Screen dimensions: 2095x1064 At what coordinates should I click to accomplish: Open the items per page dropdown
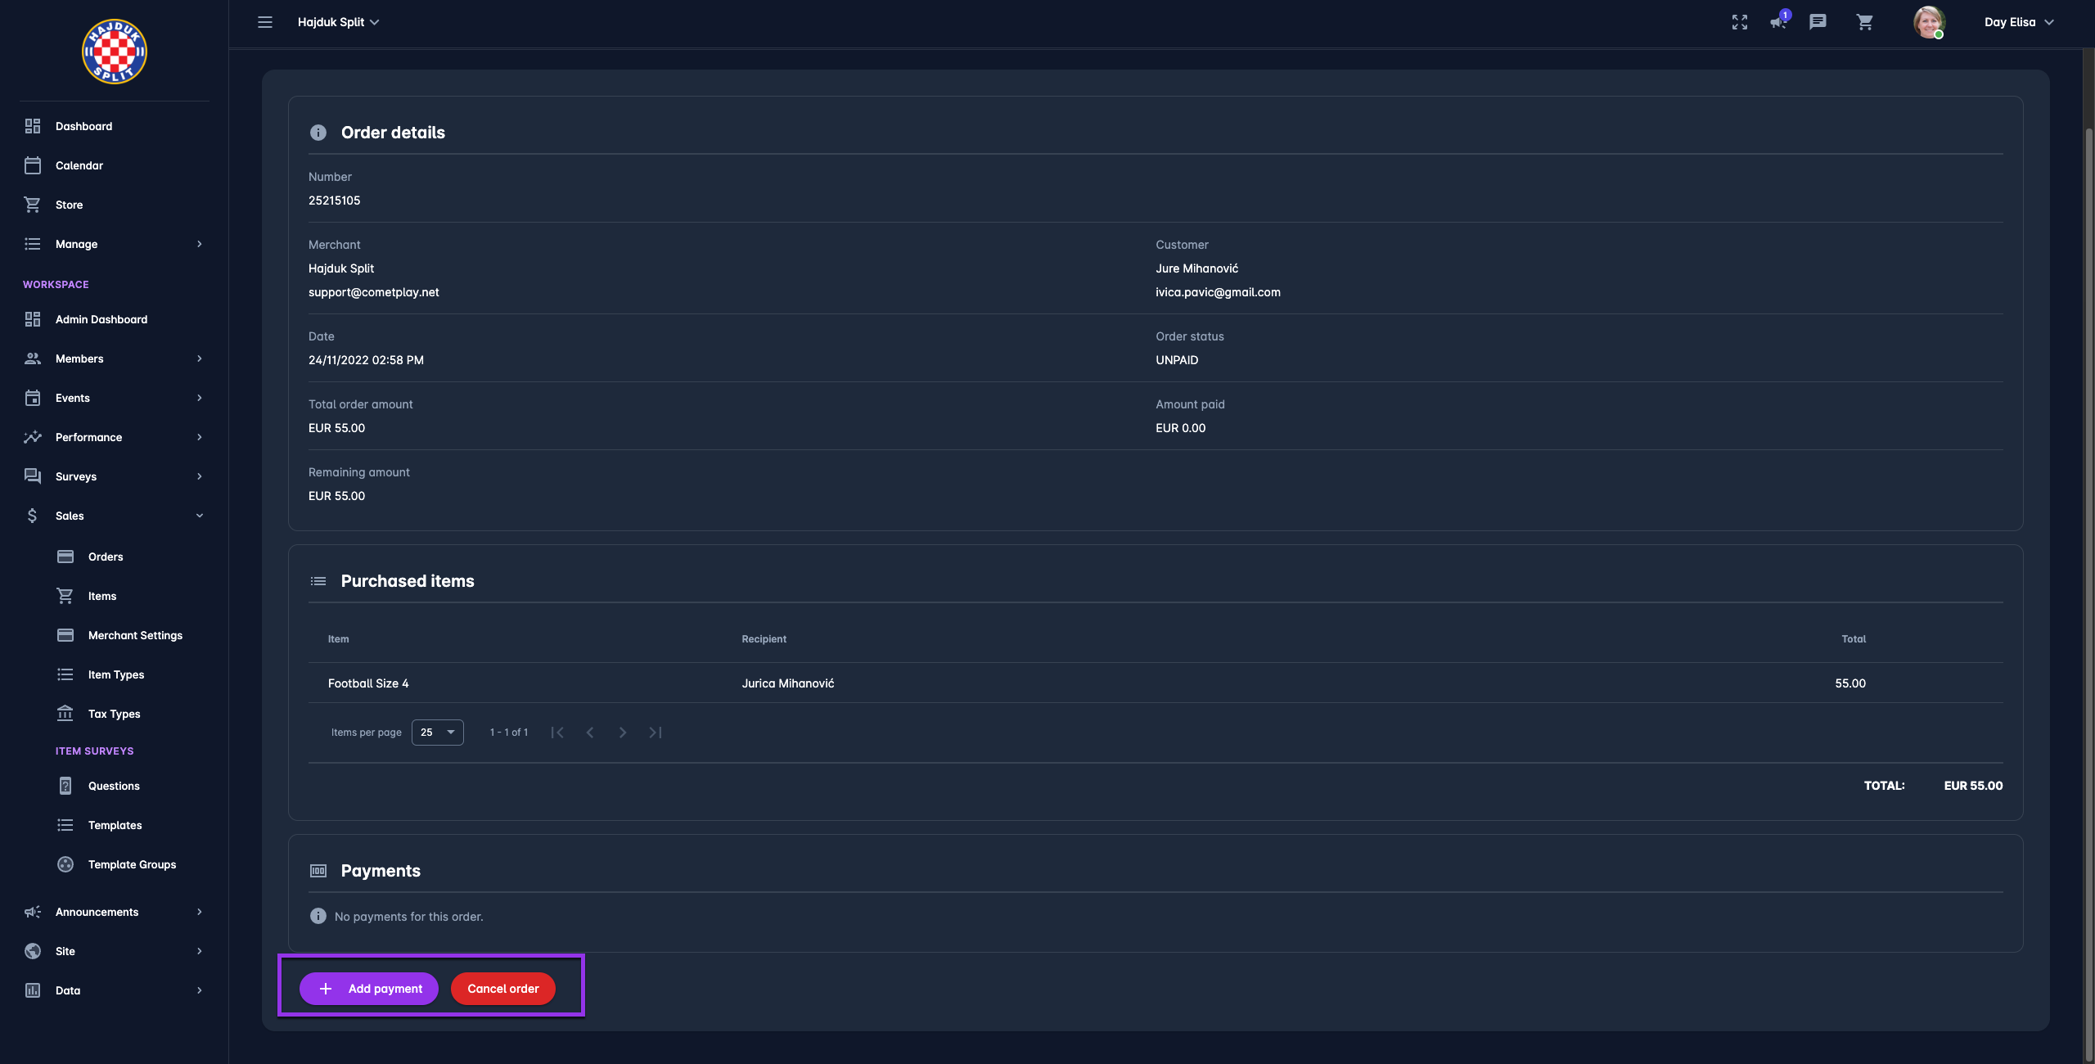(437, 733)
